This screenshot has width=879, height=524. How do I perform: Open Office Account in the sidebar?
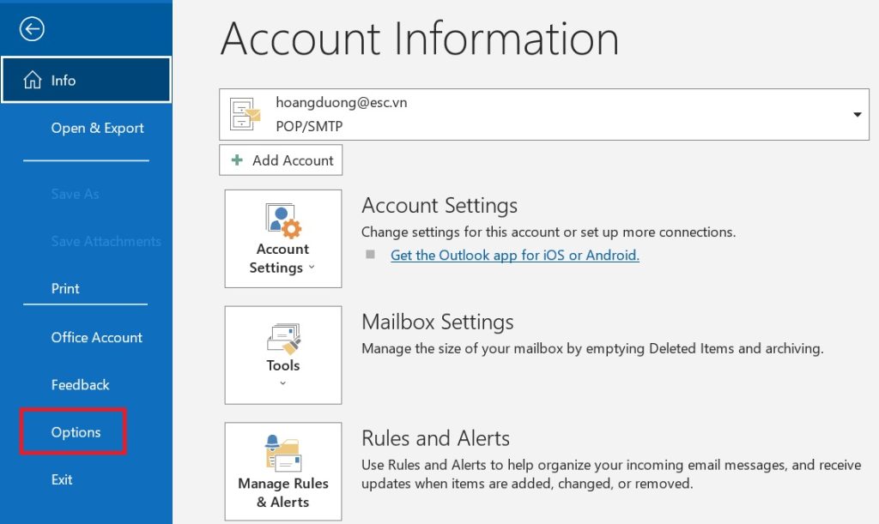tap(97, 338)
